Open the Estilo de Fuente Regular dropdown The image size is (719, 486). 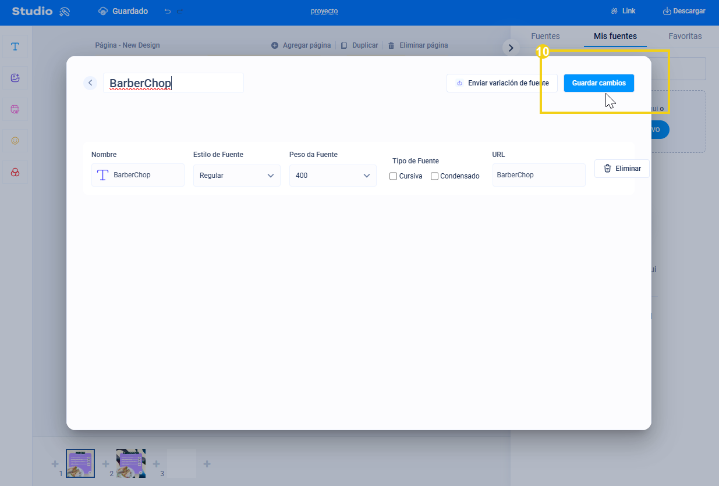coord(237,176)
